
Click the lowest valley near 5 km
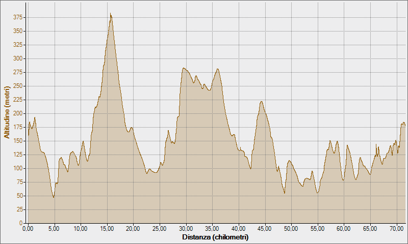54,197
